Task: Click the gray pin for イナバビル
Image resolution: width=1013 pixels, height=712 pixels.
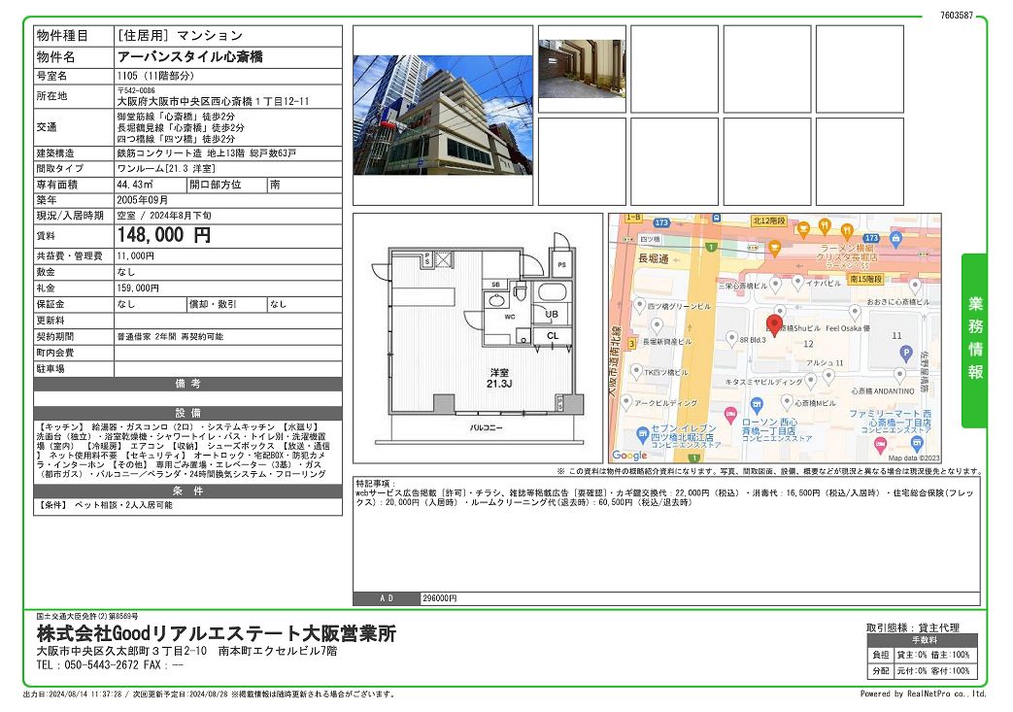Action: point(797,282)
